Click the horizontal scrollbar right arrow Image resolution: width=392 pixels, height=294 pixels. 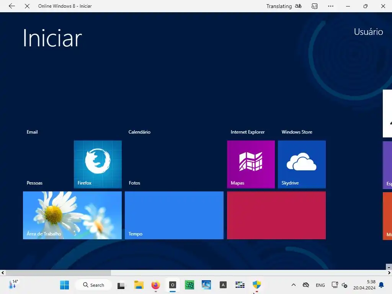(389, 273)
